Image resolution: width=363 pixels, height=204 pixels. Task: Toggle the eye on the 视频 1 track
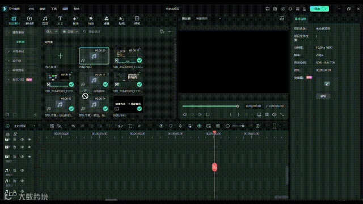29,156
